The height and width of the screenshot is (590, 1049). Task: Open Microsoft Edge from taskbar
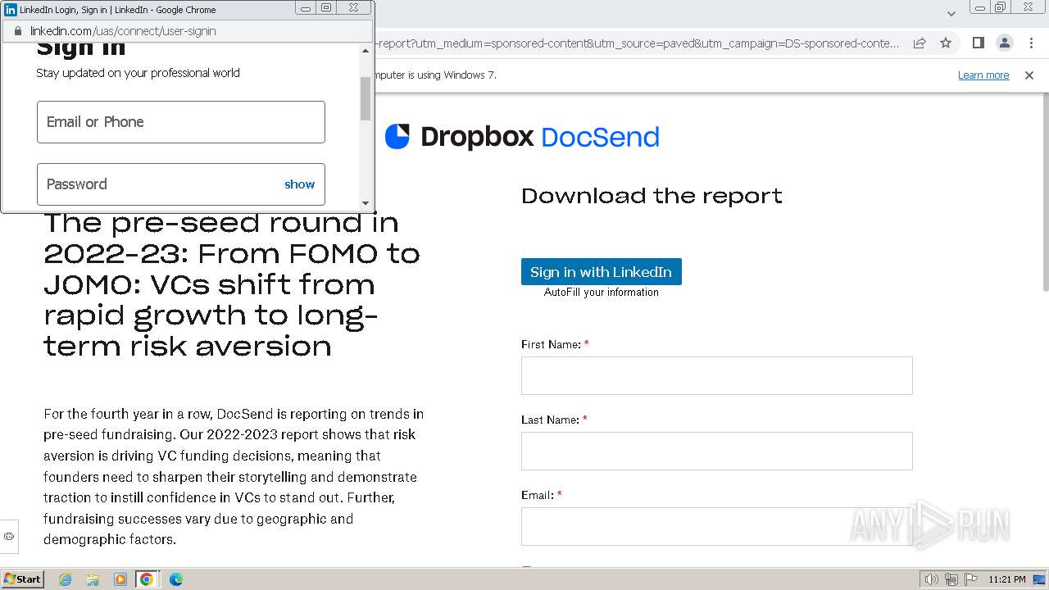click(x=175, y=579)
